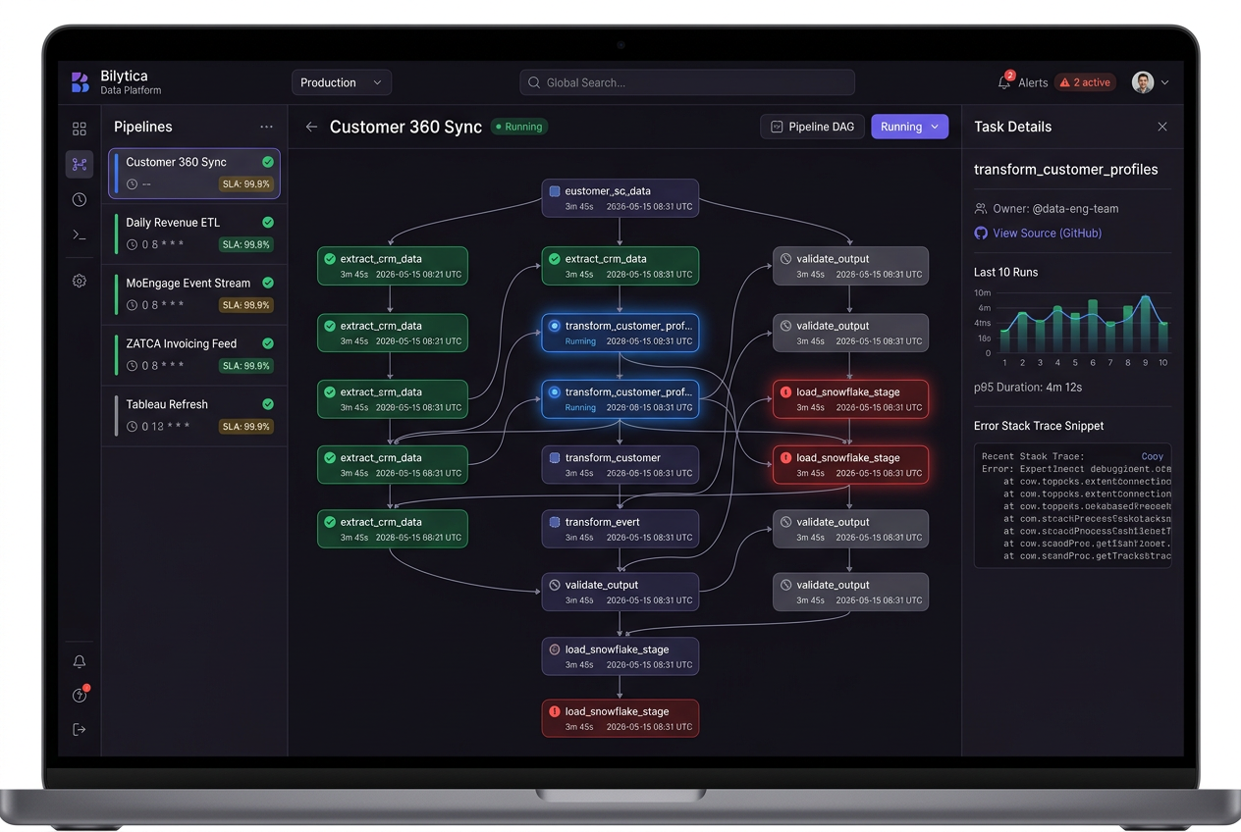1241x832 pixels.
Task: Open the purple Running status dropdown button
Action: point(910,127)
